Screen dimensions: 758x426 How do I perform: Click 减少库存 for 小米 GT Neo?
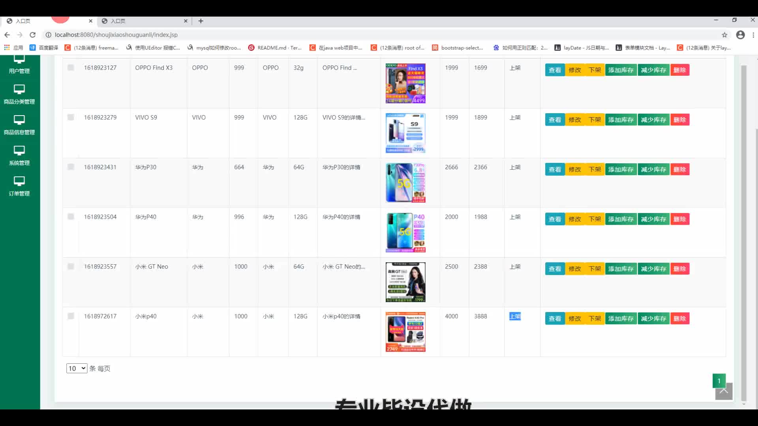click(x=653, y=269)
